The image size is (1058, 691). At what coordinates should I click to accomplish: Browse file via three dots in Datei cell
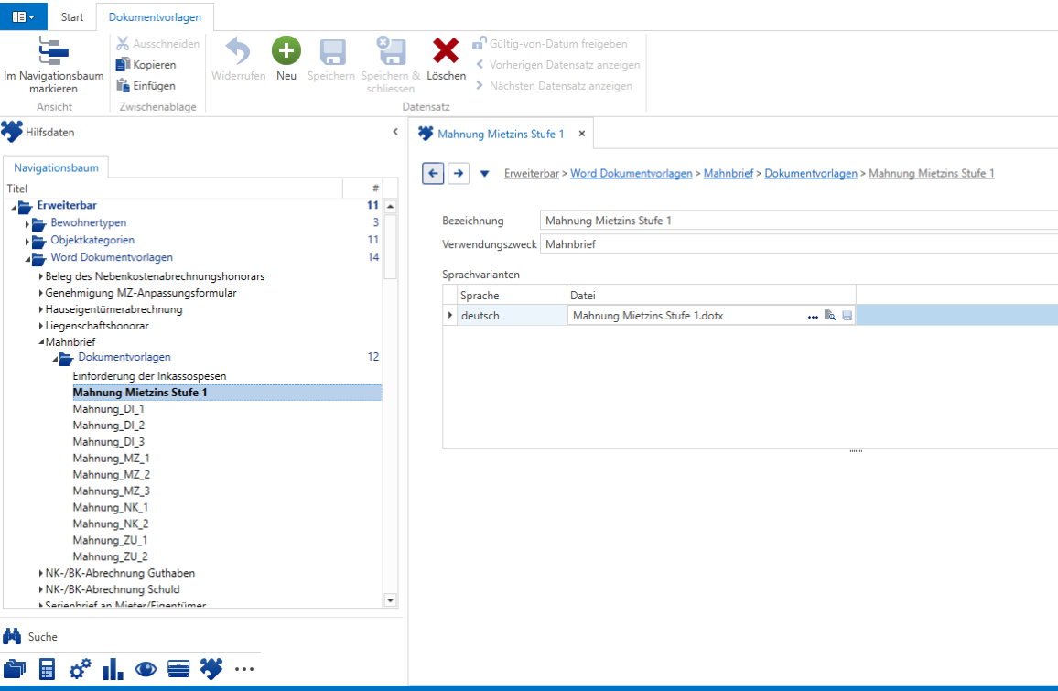(813, 316)
